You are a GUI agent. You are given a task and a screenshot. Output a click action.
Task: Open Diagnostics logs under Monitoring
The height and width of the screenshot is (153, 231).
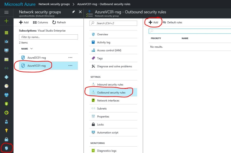tap(113, 150)
